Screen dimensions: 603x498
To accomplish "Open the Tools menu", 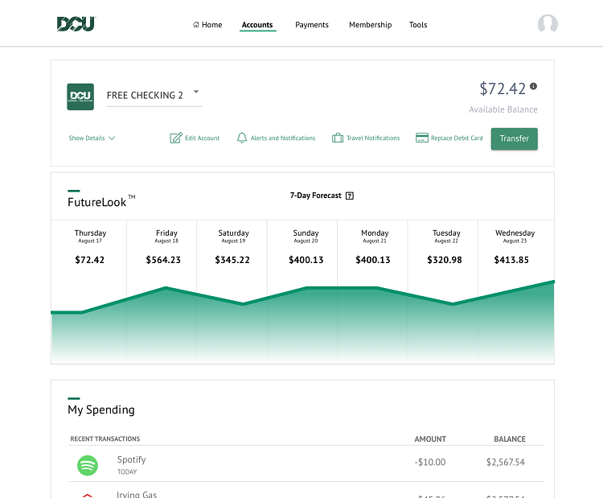I will (x=418, y=25).
